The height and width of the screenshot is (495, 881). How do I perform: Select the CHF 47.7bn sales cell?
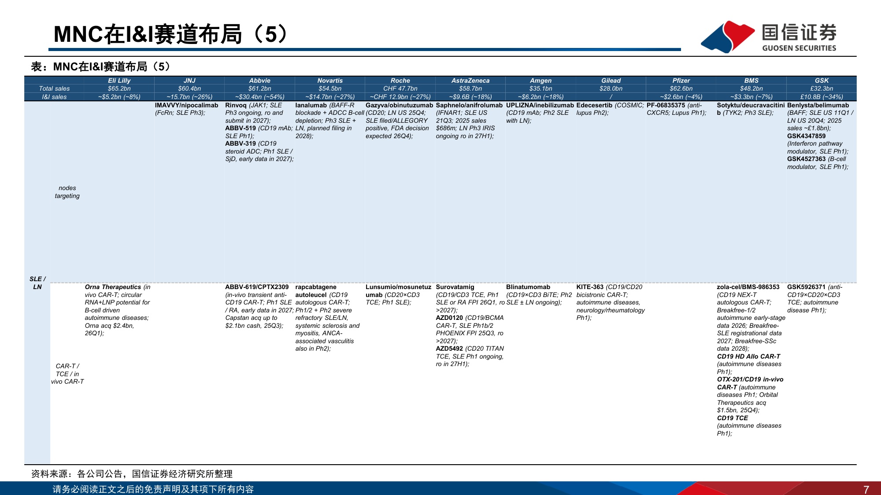coord(400,88)
